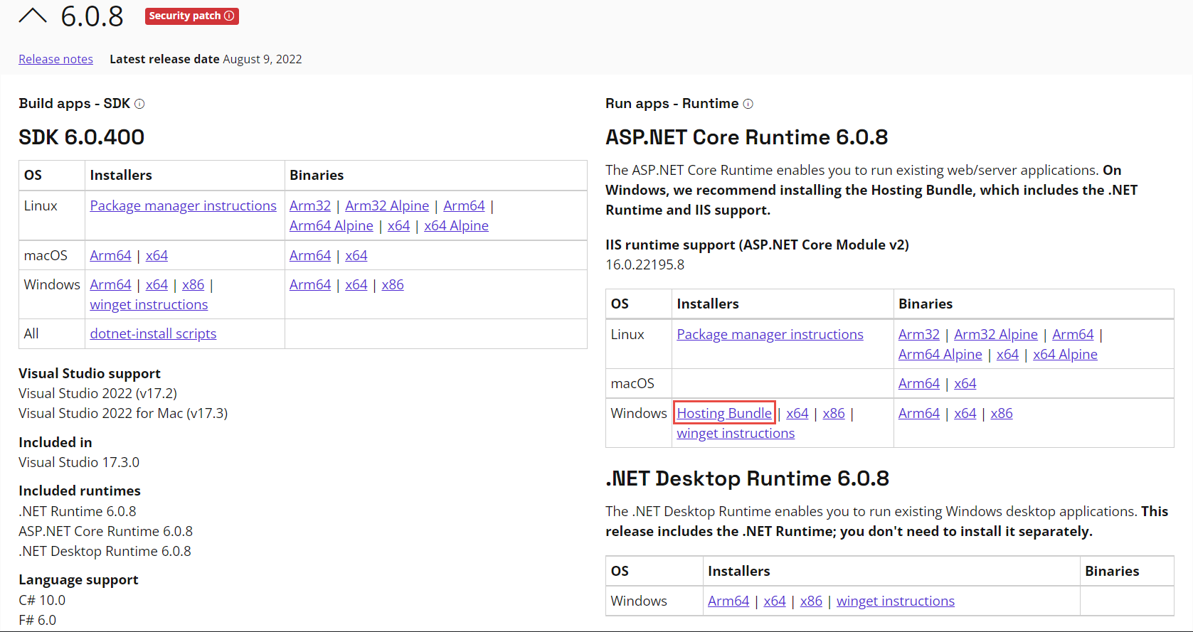
Task: Download SDK macOS Arm64 installer
Action: coord(110,255)
